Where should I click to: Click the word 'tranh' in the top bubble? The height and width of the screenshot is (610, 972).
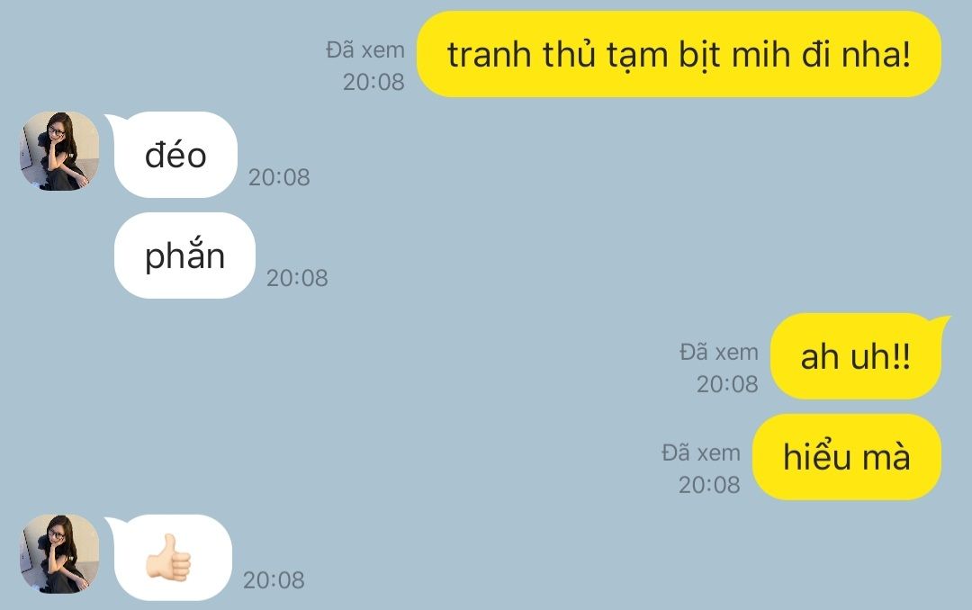click(489, 55)
